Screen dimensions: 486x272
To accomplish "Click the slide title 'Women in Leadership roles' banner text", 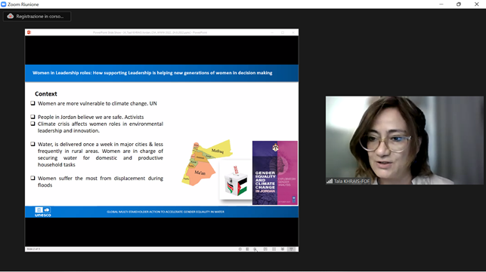I will point(153,73).
